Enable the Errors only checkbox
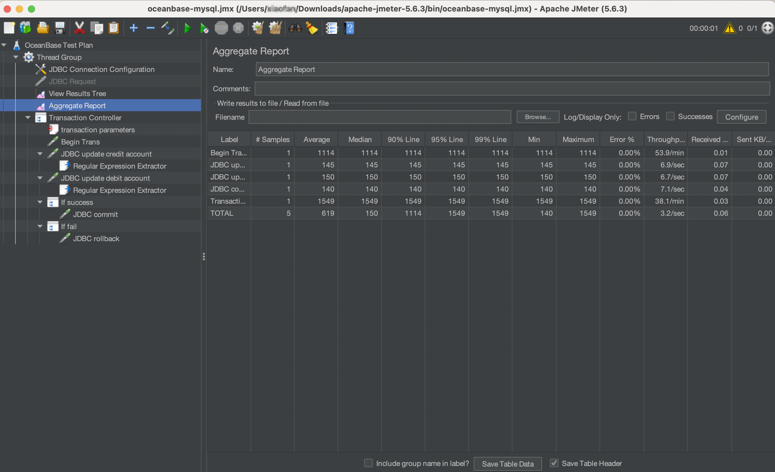The height and width of the screenshot is (472, 775). [x=632, y=116]
